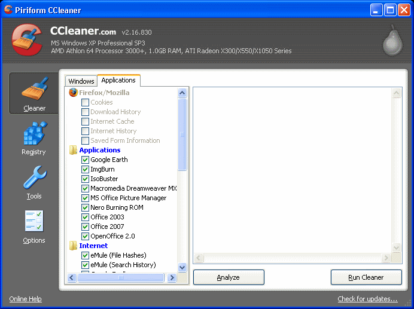The width and height of the screenshot is (414, 309).
Task: Click the Analyze button
Action: 229,277
